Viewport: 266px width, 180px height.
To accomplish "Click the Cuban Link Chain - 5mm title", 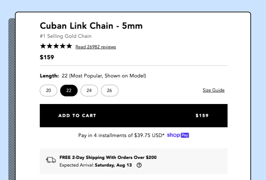I will pos(91,26).
